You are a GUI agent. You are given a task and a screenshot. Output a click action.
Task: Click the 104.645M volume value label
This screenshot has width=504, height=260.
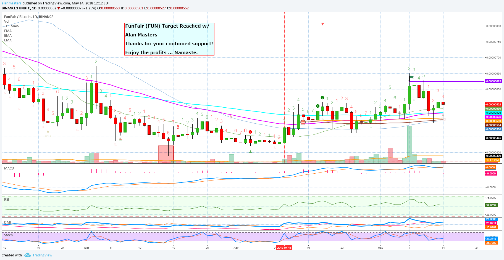click(x=492, y=160)
